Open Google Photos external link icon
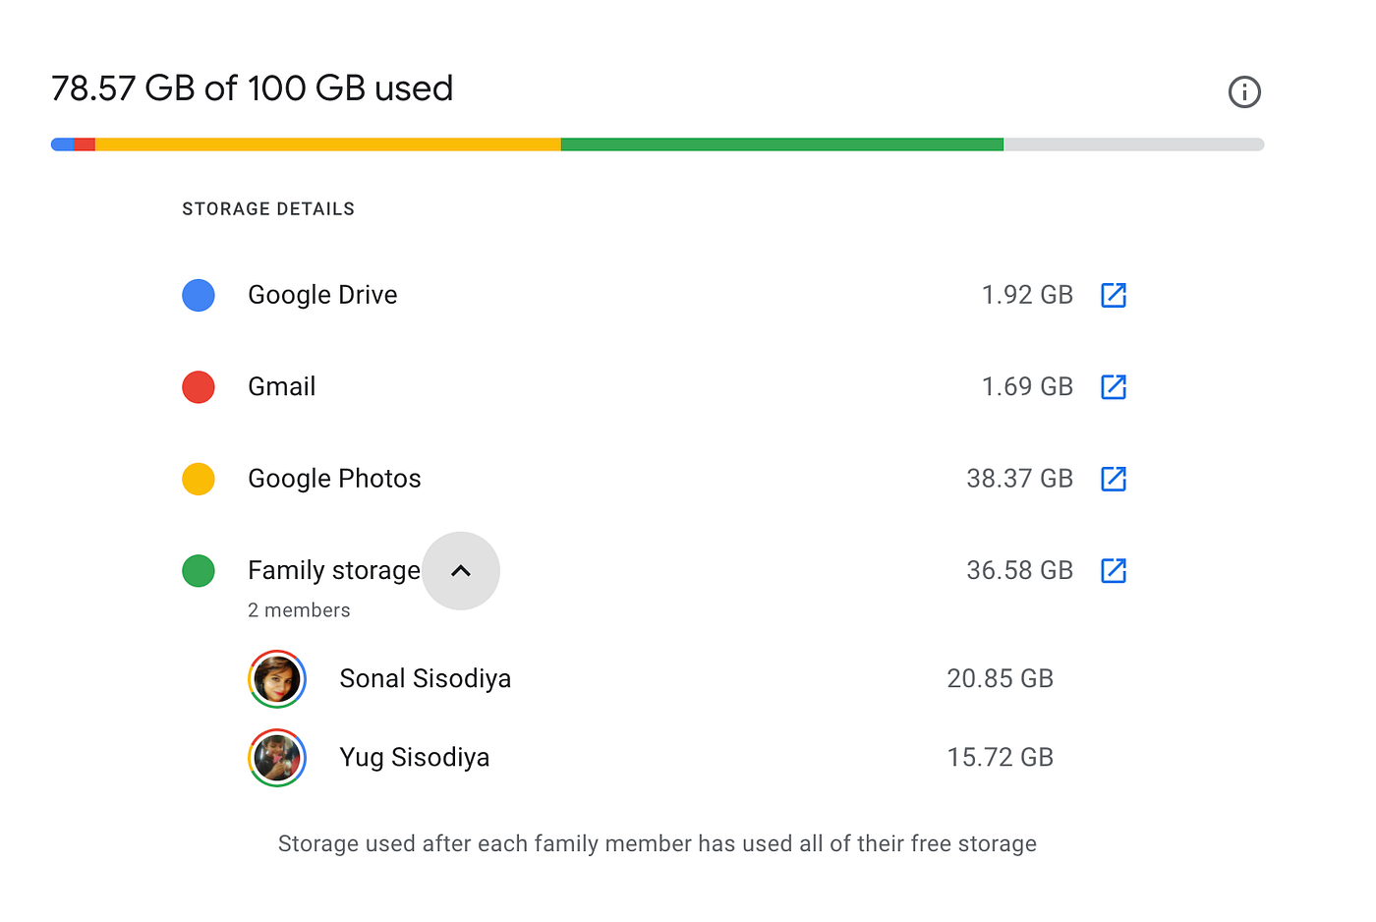The image size is (1376, 922). (x=1114, y=479)
